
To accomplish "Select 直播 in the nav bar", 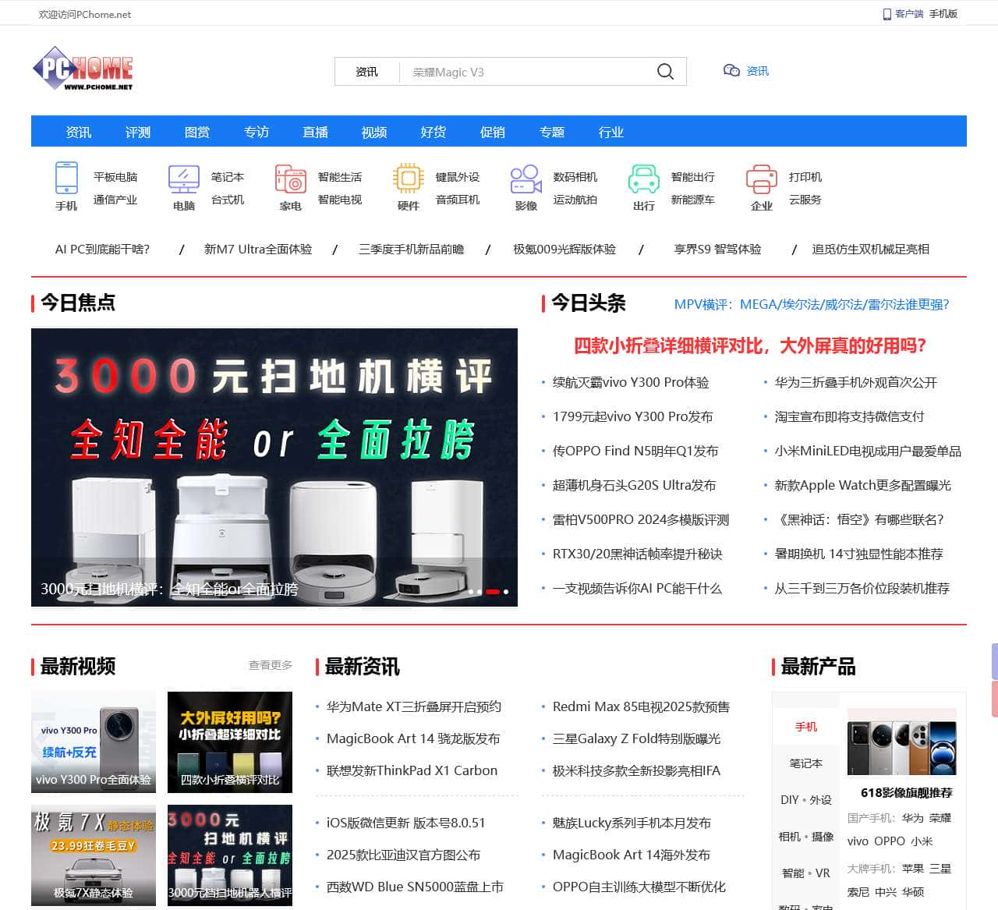I will 316,132.
